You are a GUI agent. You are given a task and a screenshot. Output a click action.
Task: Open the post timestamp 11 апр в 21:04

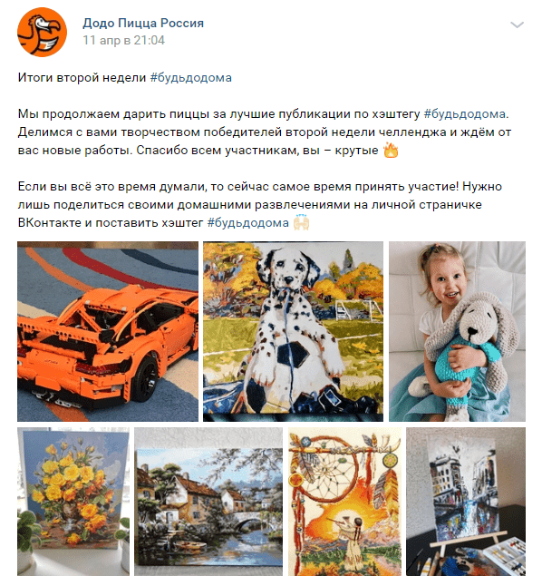click(123, 40)
